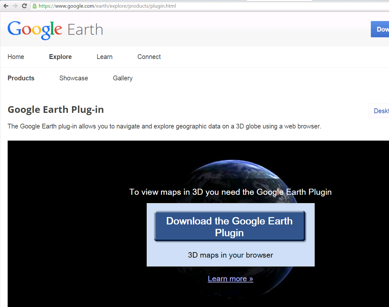Click the '3D maps in your browser' caption
This screenshot has width=389, height=307.
(231, 255)
